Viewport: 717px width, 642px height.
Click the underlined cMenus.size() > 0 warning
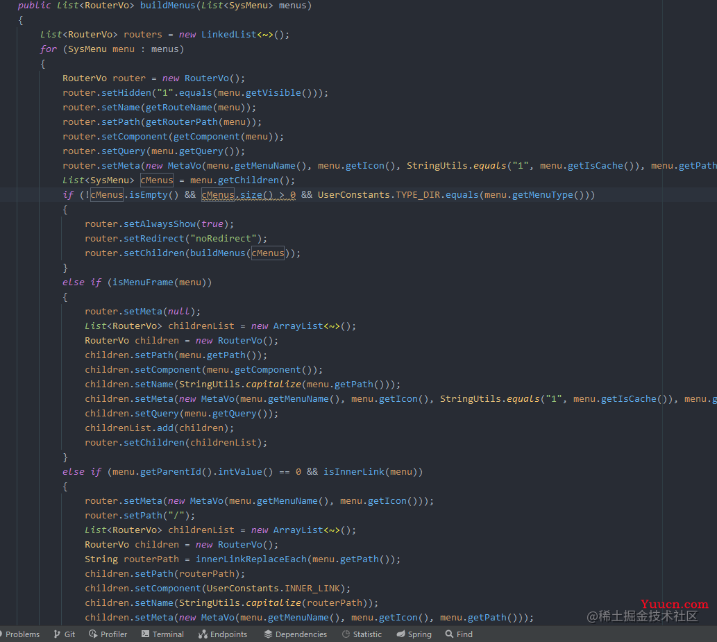(x=248, y=195)
